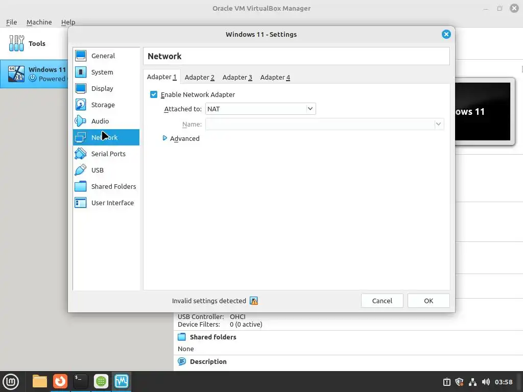Click the green grid app taskbar icon
This screenshot has width=523, height=392.
click(101, 381)
